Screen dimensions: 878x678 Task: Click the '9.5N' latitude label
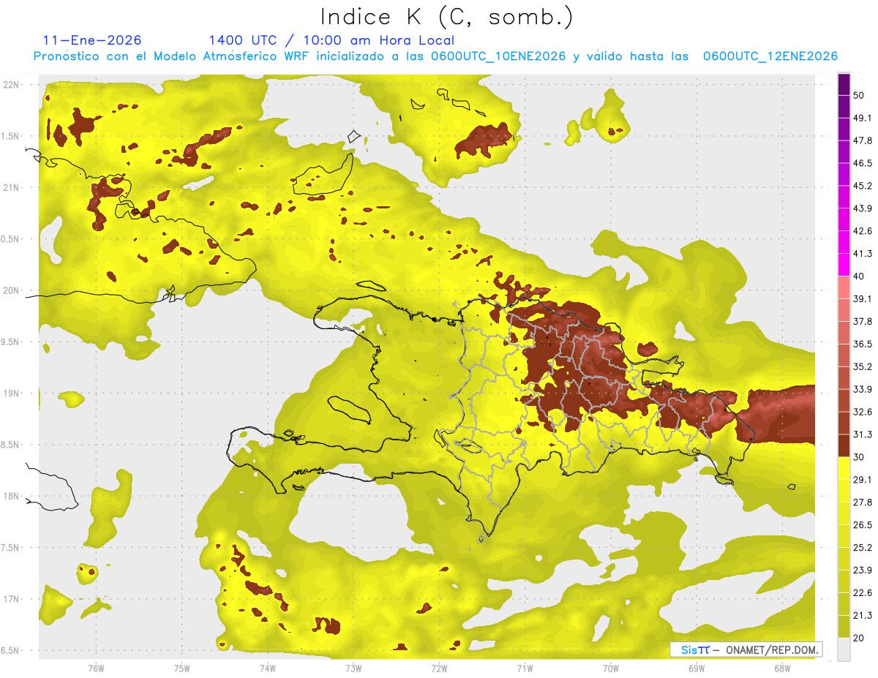(x=10, y=342)
